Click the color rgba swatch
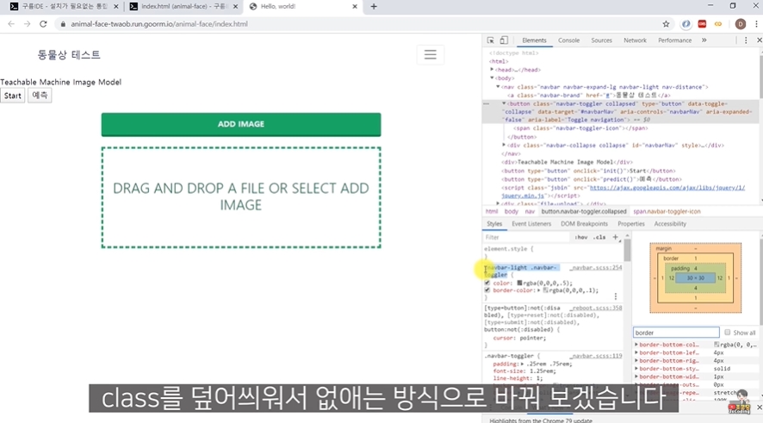This screenshot has height=423, width=763. 519,283
